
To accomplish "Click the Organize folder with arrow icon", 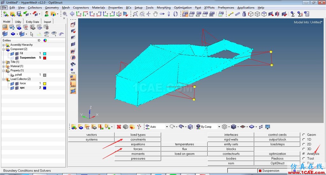I will 132,127.
